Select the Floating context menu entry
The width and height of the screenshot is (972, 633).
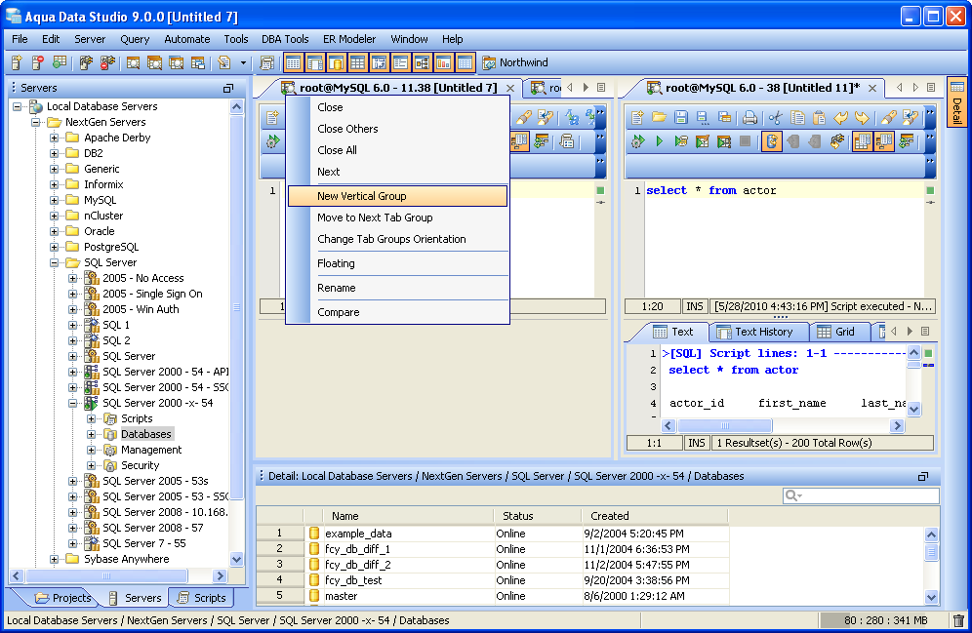click(397, 264)
